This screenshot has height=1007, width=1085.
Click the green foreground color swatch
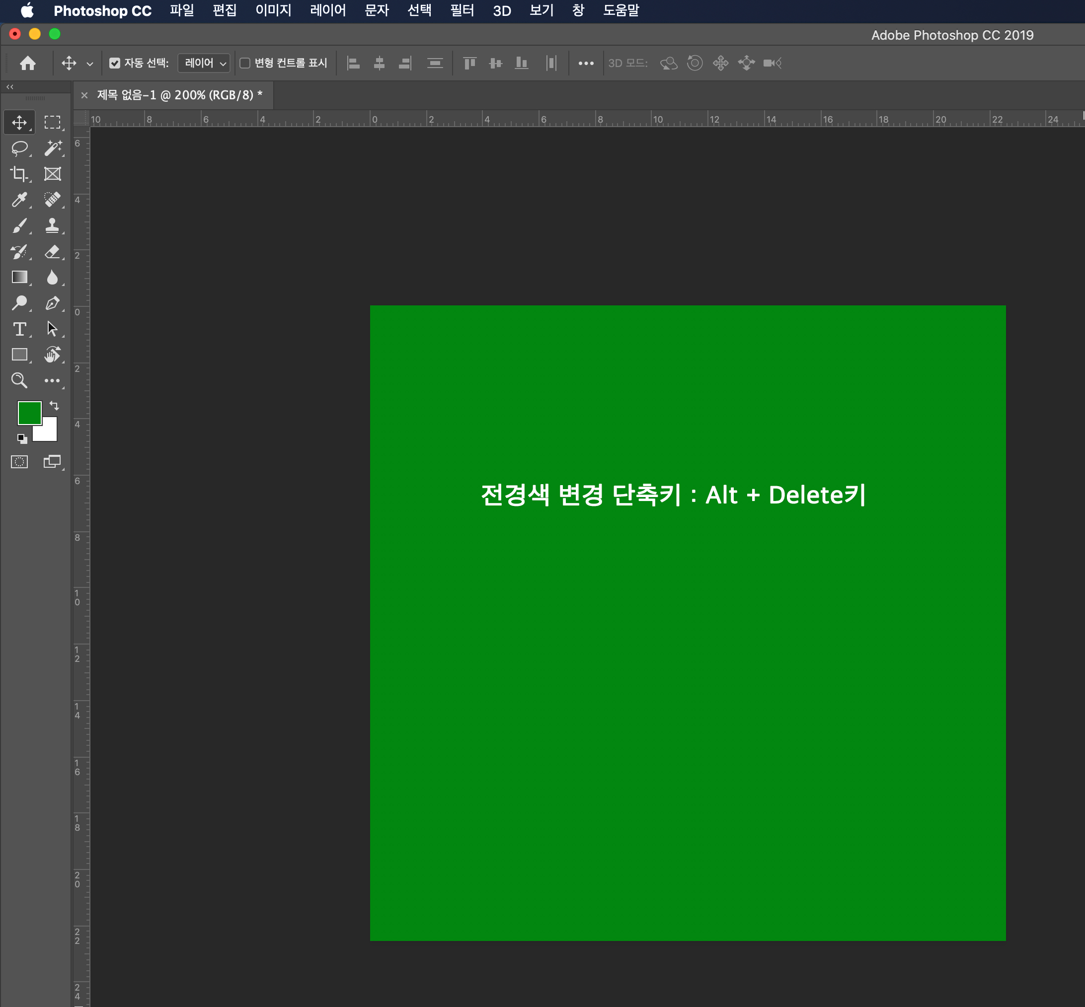coord(28,412)
